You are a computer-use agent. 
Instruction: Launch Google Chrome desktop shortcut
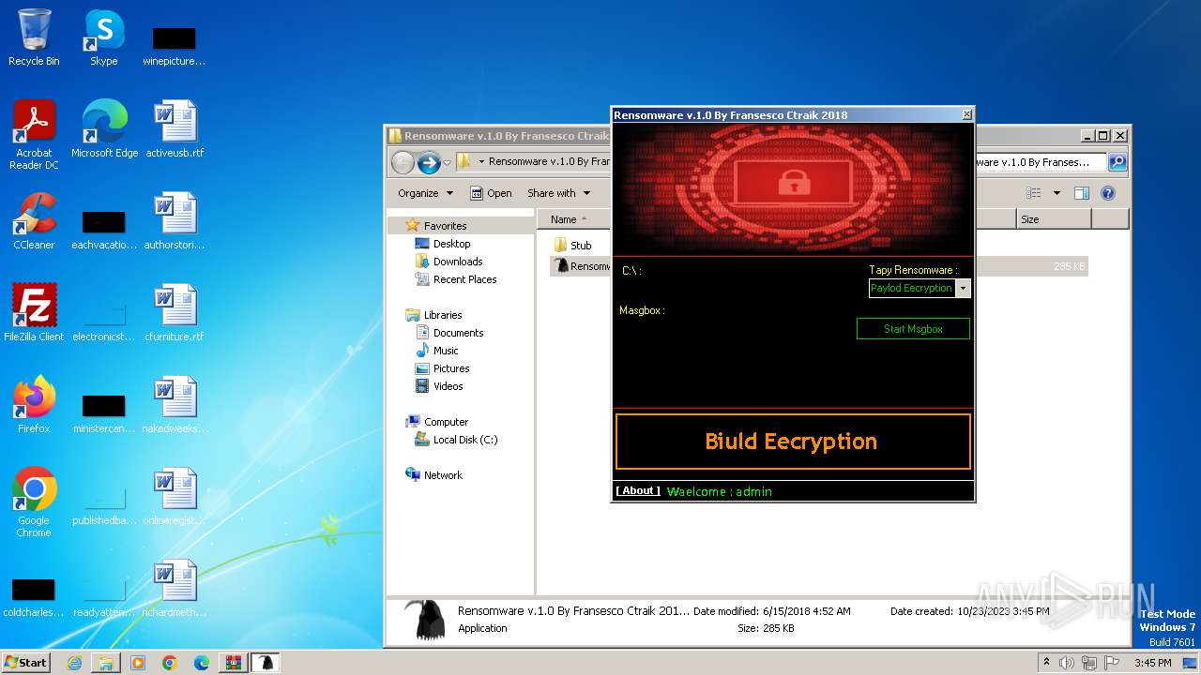pos(34,502)
